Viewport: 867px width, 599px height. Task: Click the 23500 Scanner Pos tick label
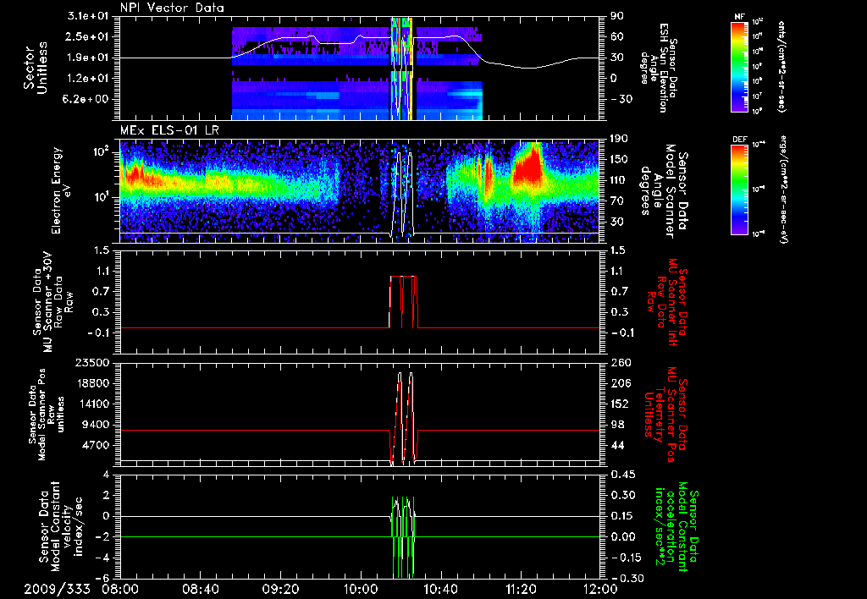coord(93,362)
